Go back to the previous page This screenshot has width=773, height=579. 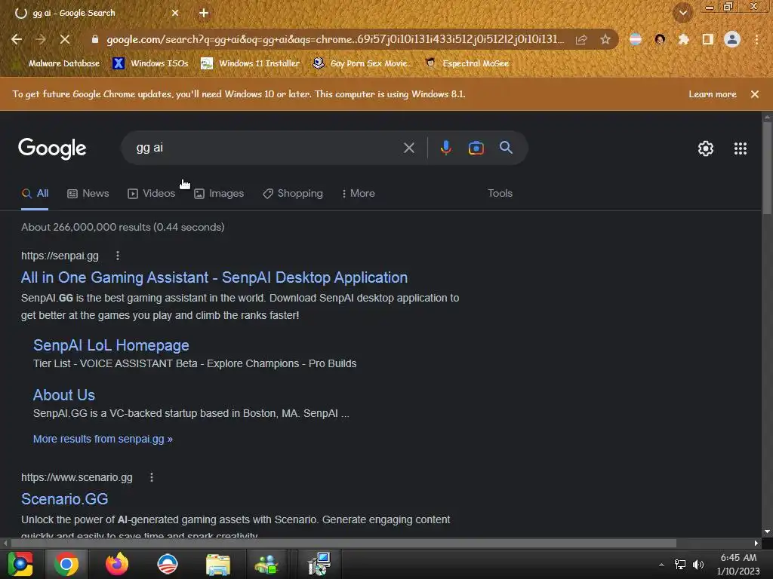point(17,39)
